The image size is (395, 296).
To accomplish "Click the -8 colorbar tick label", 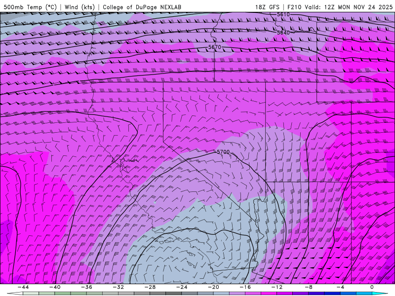I will pyautogui.click(x=309, y=287).
